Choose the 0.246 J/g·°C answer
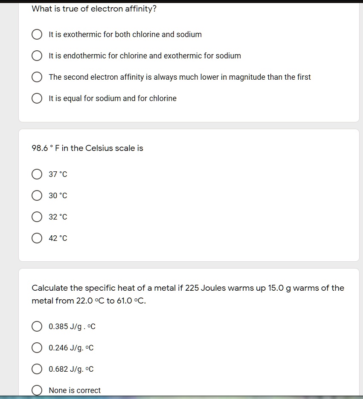The image size is (363, 399). click(x=37, y=348)
